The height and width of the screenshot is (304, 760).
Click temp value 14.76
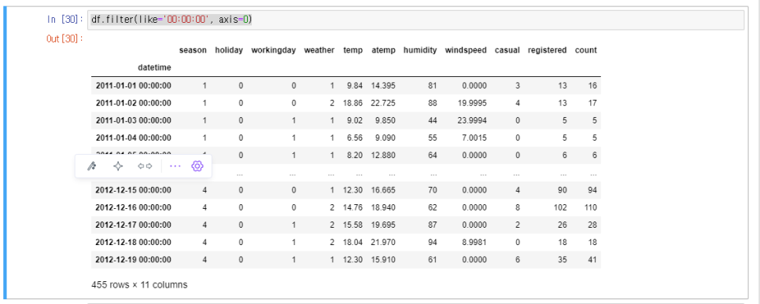pos(352,207)
